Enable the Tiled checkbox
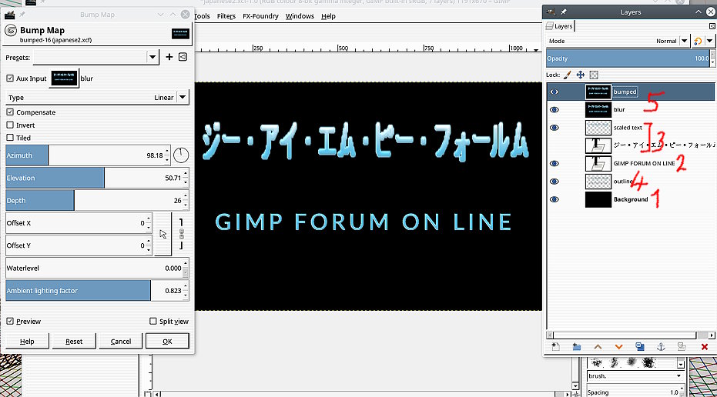The height and width of the screenshot is (397, 717). (x=10, y=138)
